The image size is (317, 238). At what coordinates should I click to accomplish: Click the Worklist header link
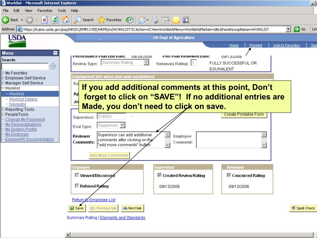[x=256, y=45]
